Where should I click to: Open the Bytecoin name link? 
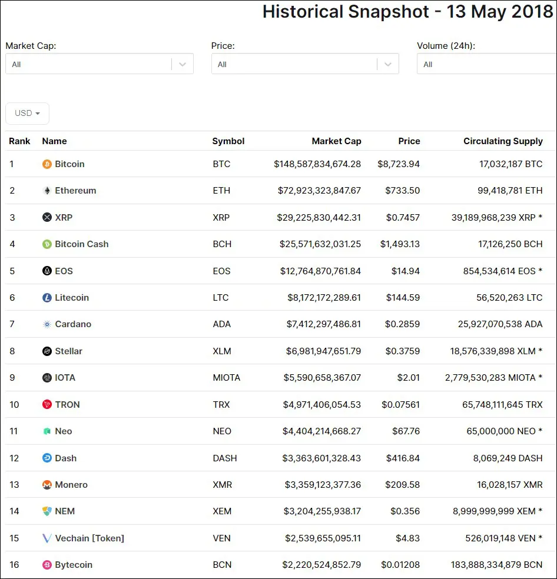(74, 565)
